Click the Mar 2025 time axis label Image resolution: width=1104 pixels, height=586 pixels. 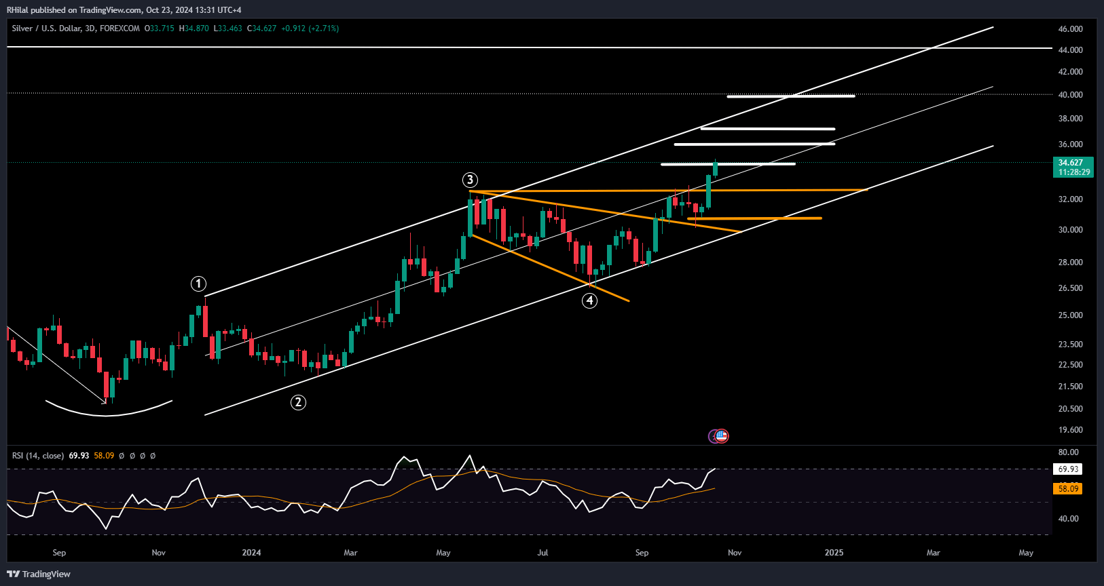pos(934,553)
